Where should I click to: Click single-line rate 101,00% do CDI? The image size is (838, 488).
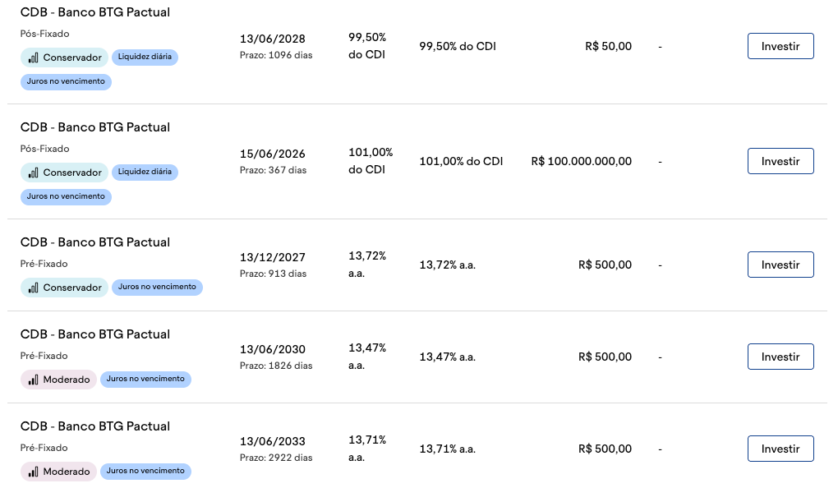461,161
